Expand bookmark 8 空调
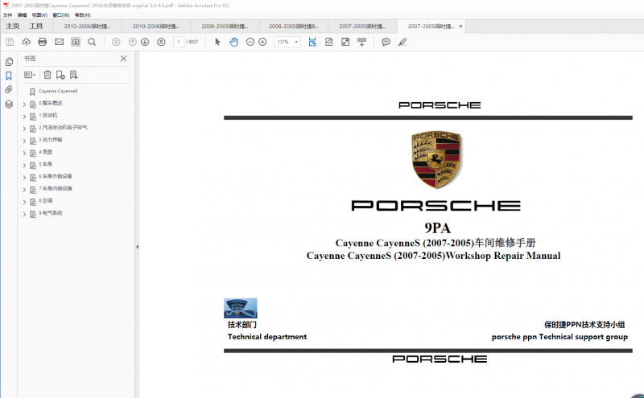Viewport: 644px width, 398px height. click(x=24, y=202)
